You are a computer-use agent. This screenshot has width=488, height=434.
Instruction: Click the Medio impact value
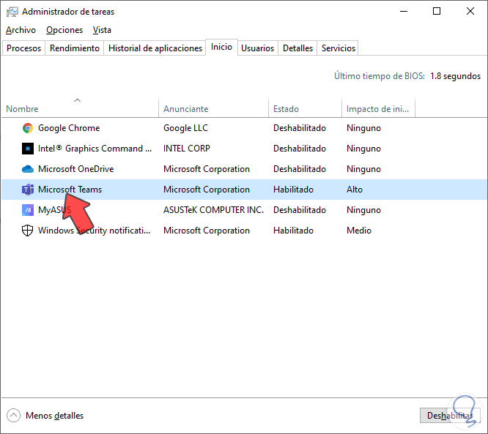359,231
